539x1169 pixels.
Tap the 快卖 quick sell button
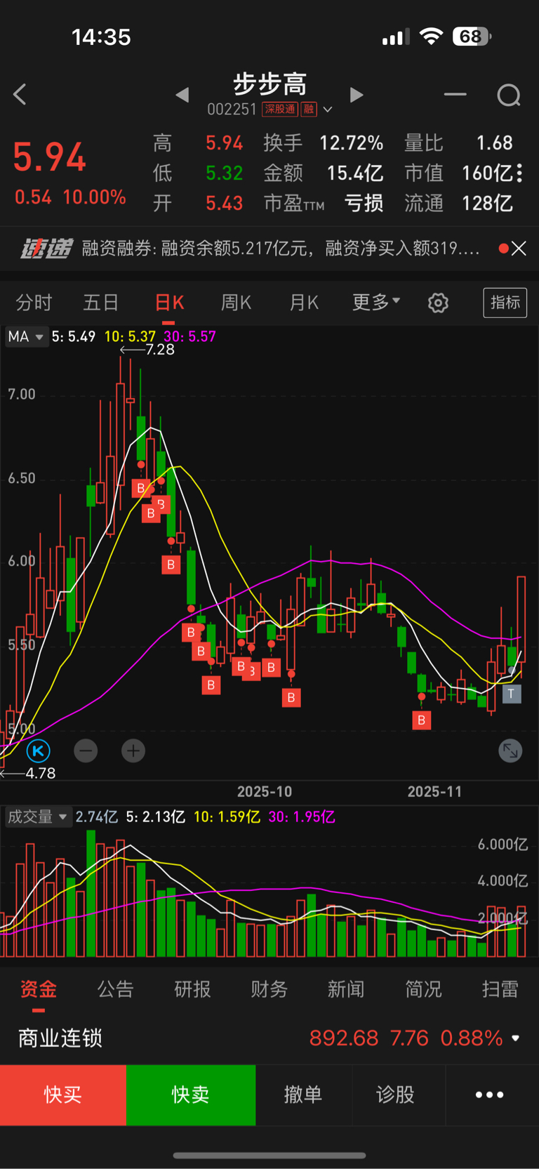pyautogui.click(x=191, y=1095)
